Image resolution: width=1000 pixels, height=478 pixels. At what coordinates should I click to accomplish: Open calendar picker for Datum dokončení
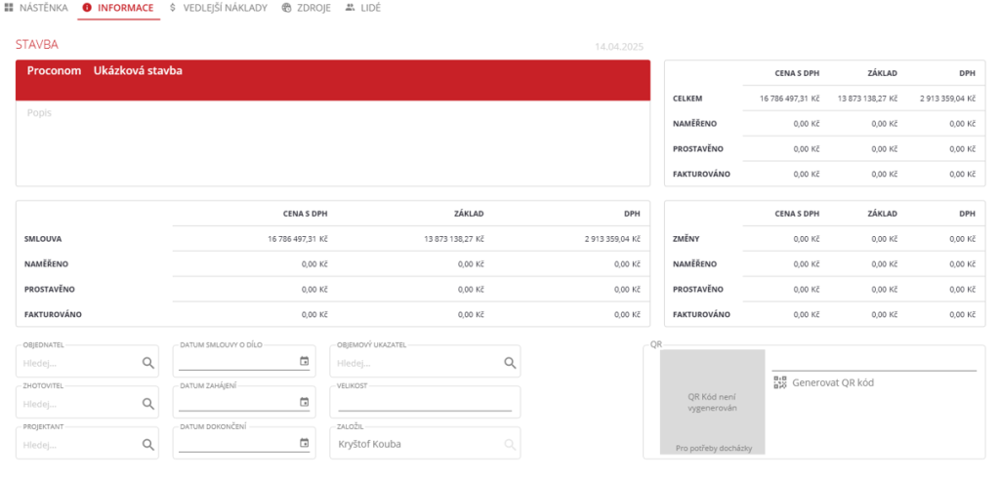[304, 443]
